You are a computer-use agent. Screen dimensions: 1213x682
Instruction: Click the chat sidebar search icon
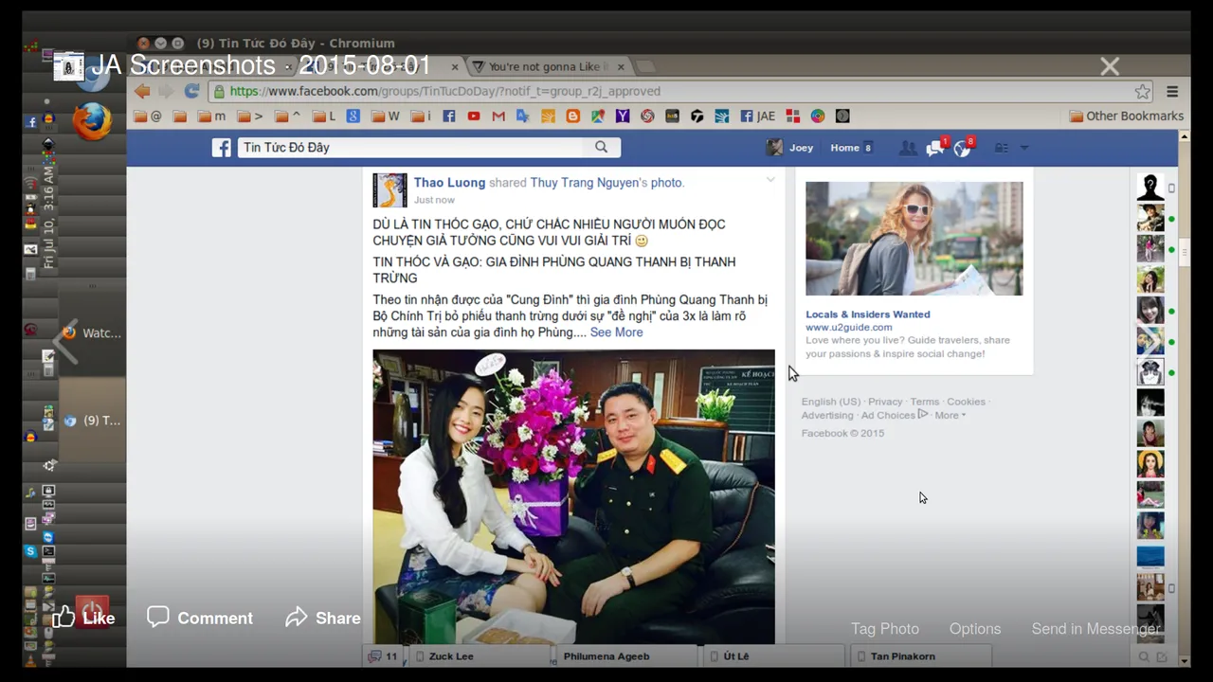click(x=1144, y=656)
